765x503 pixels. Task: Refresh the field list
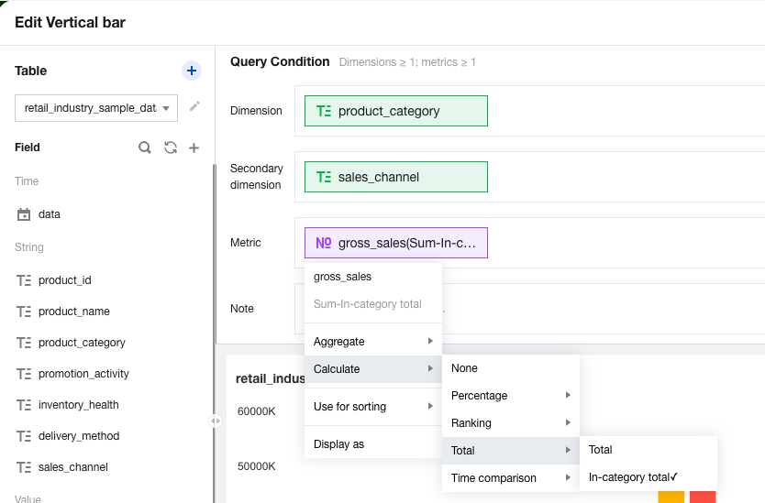click(x=170, y=148)
